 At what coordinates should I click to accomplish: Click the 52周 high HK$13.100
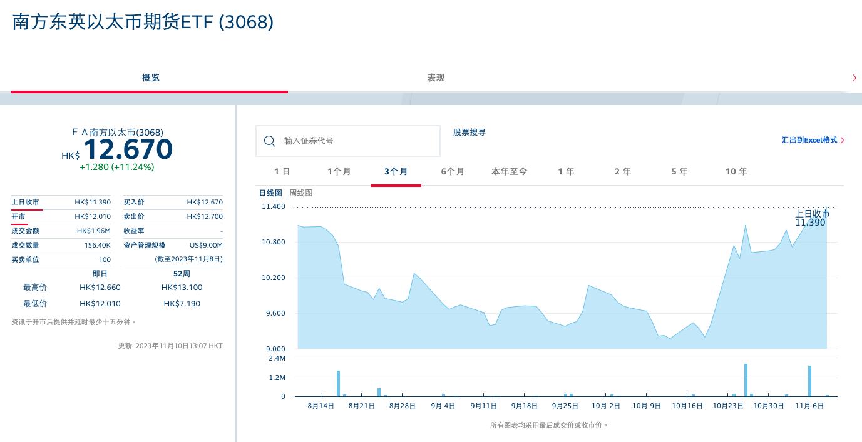pyautogui.click(x=182, y=288)
